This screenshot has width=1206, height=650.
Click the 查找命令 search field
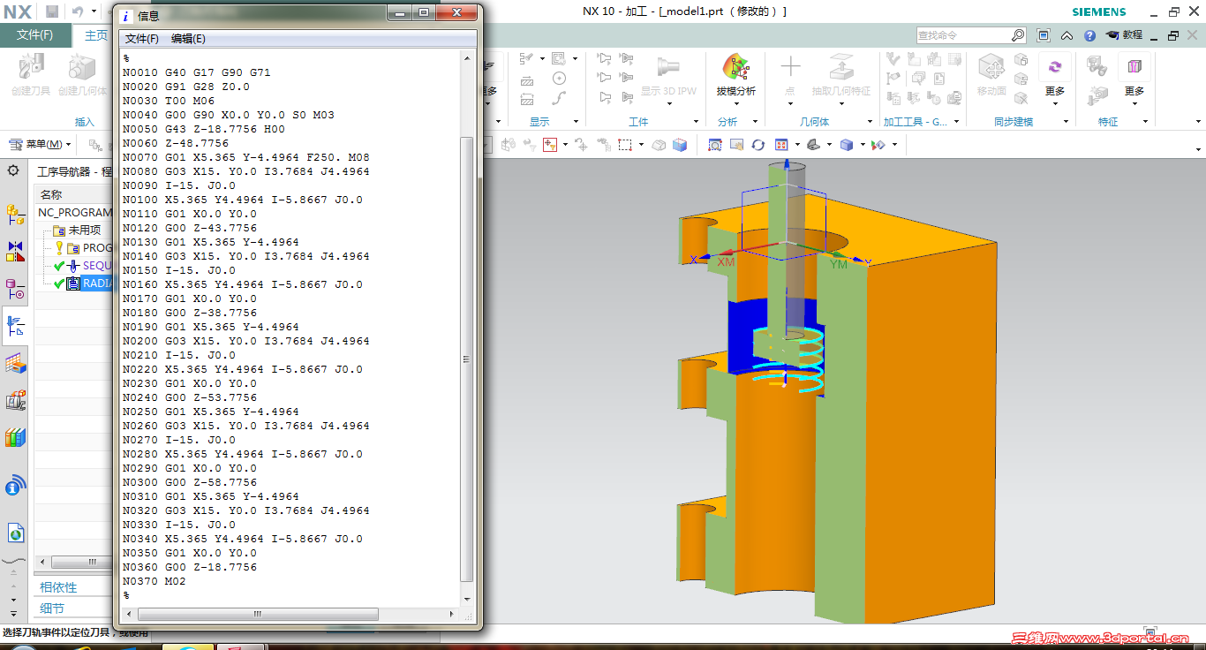tap(963, 35)
